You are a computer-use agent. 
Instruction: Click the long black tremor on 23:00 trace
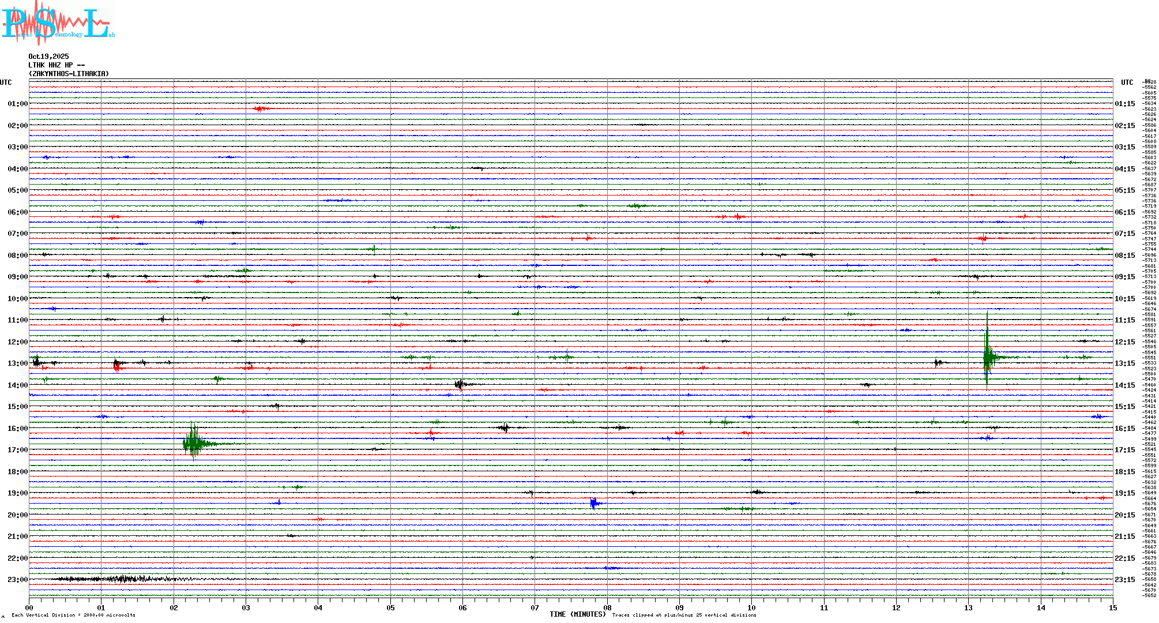121,579
